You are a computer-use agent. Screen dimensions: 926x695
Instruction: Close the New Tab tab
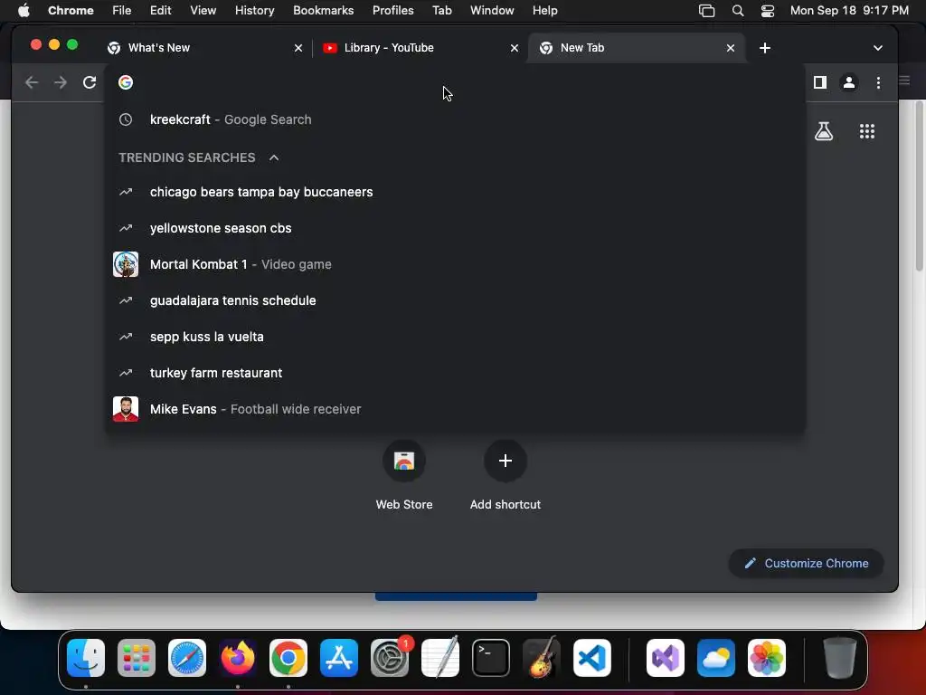pyautogui.click(x=731, y=49)
